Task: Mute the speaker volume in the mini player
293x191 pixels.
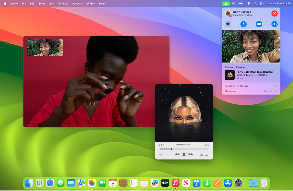Action: pos(161,154)
